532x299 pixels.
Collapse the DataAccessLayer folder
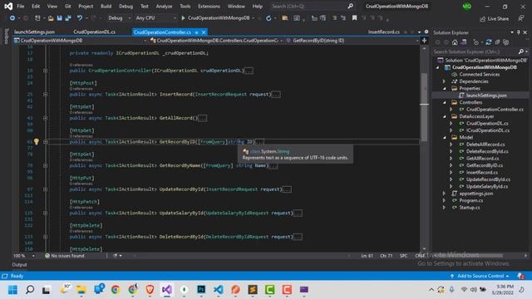click(445, 116)
